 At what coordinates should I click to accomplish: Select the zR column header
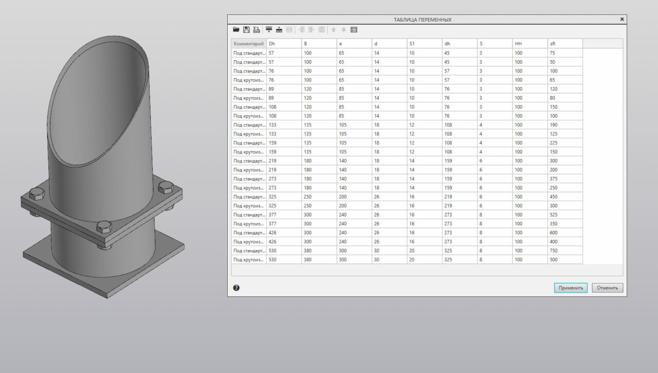tap(565, 44)
